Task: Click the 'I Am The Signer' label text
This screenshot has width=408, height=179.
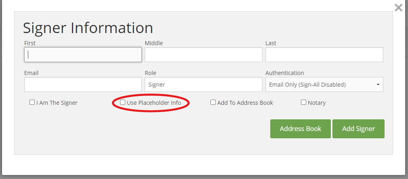Action: [x=57, y=103]
